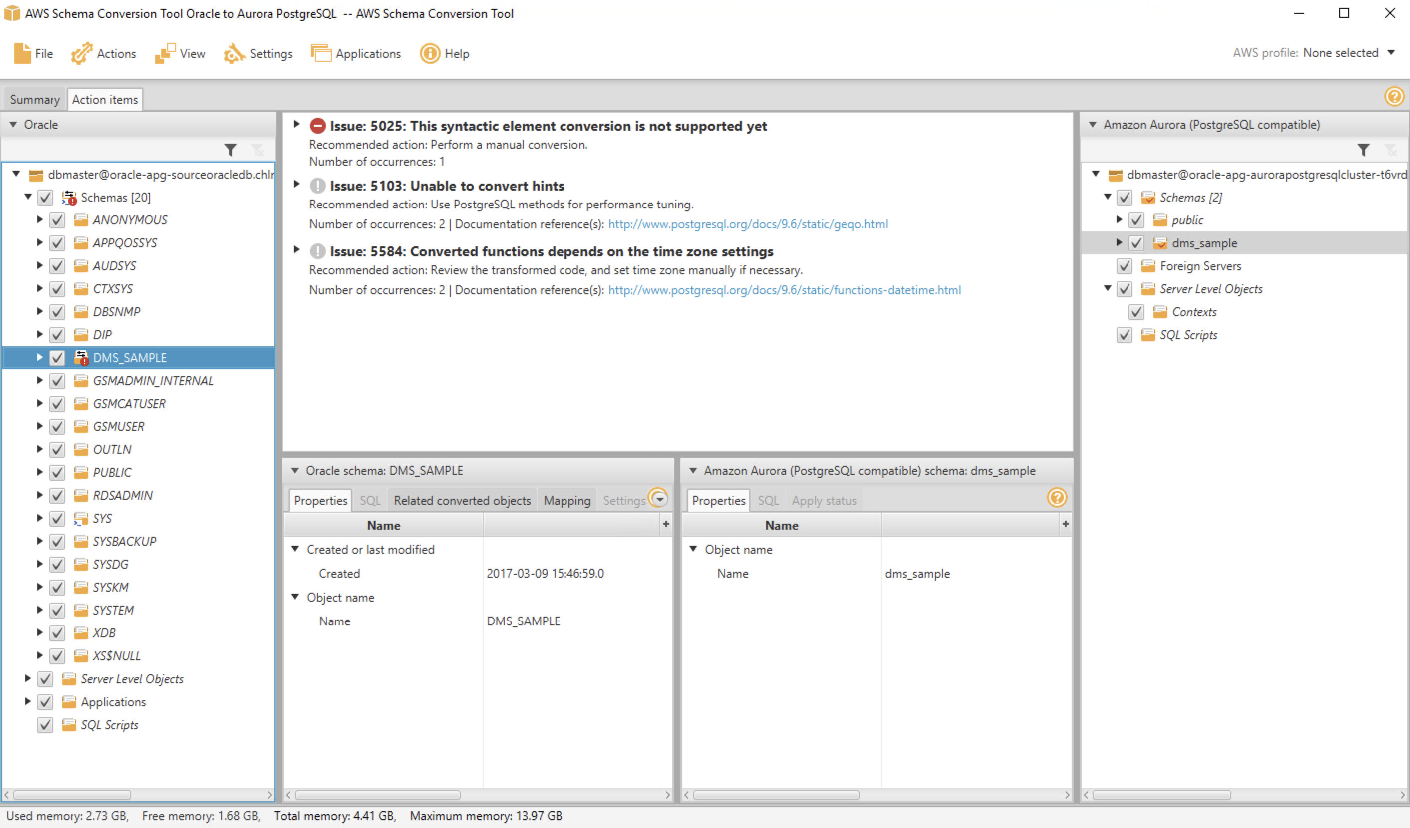This screenshot has height=828, width=1410.
Task: Open the geqo.html documentation link
Action: point(748,224)
